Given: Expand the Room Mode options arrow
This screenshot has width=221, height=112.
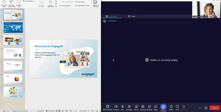Looking at the screenshot, I should pos(110,106).
